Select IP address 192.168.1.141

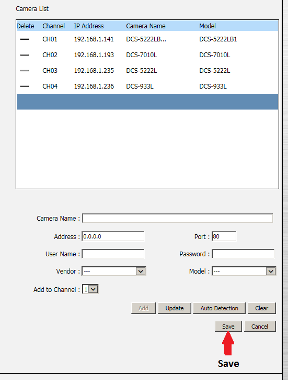94,39
